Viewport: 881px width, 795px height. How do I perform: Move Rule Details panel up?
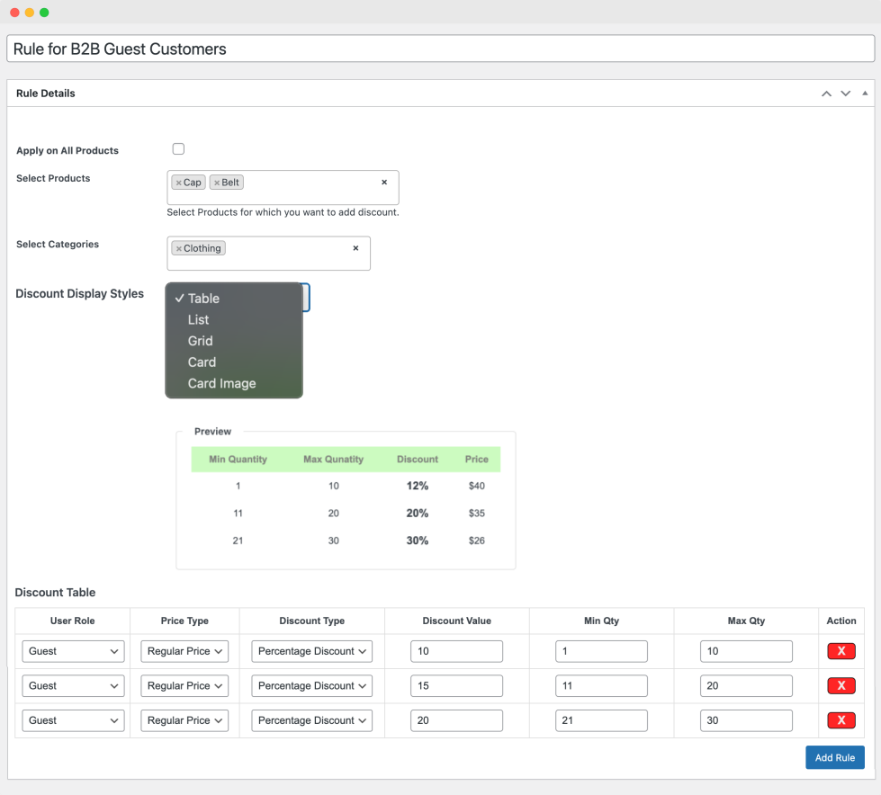pyautogui.click(x=826, y=94)
